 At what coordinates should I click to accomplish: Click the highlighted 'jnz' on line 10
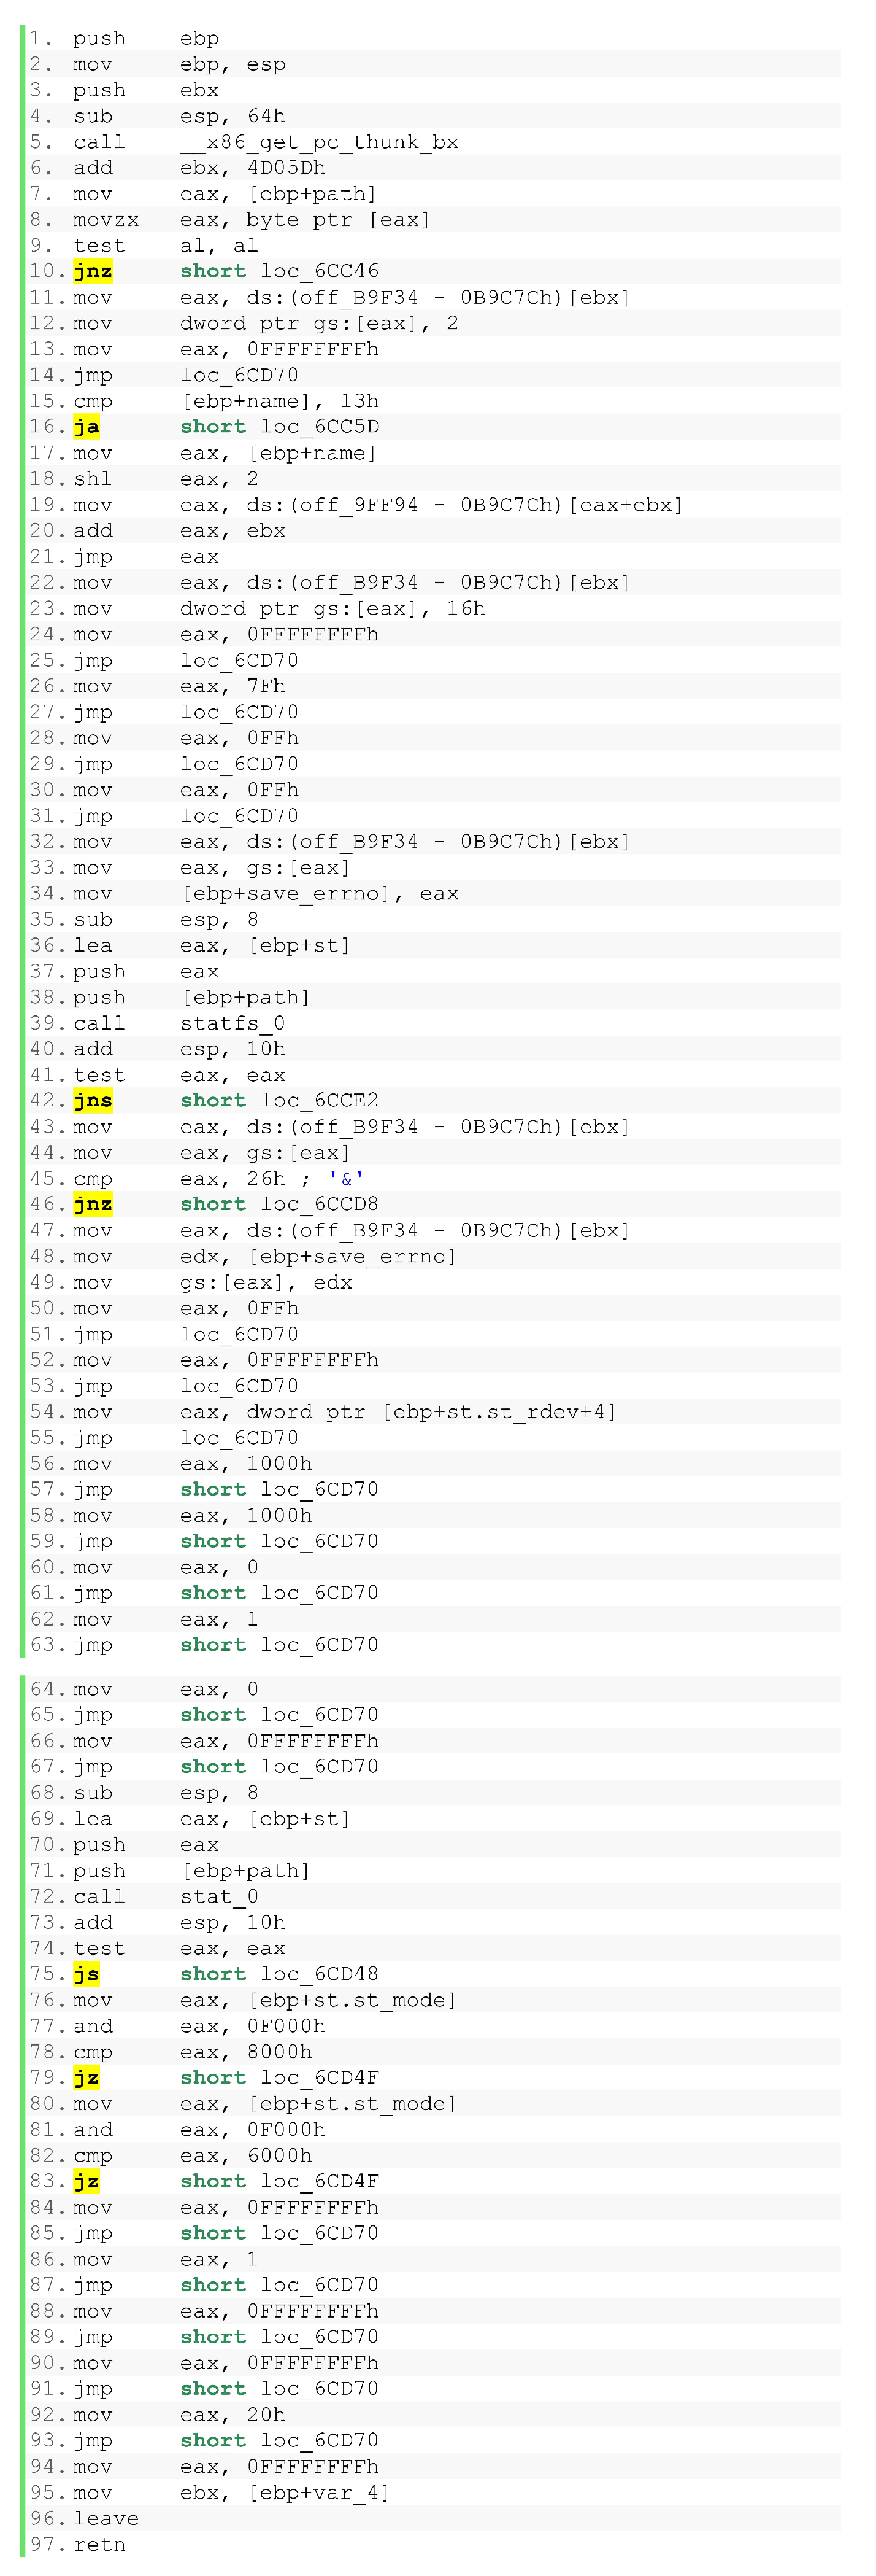93,271
